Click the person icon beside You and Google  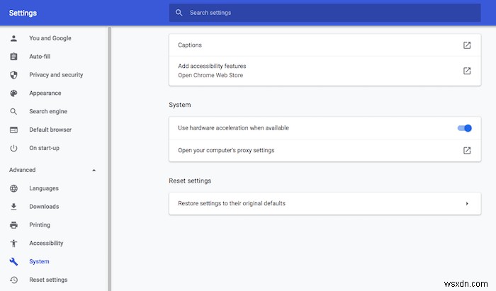[x=13, y=38]
